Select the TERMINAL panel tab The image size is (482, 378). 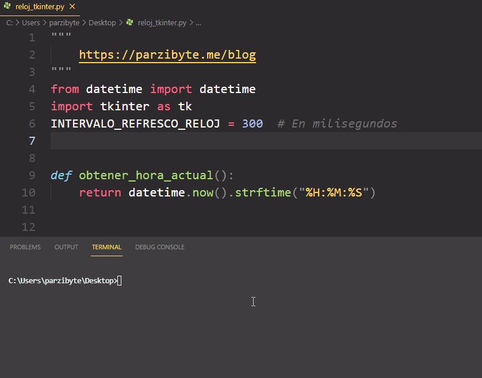click(106, 247)
